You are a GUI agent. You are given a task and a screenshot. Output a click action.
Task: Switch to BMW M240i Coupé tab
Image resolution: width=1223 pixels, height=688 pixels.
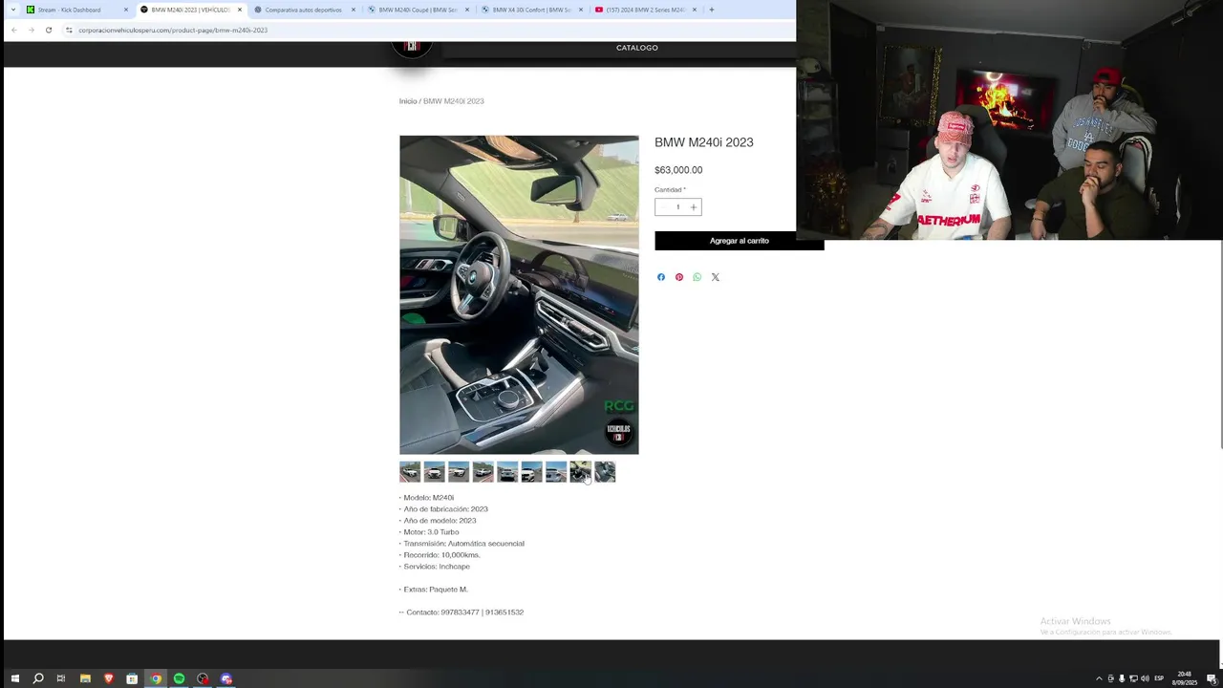[418, 10]
